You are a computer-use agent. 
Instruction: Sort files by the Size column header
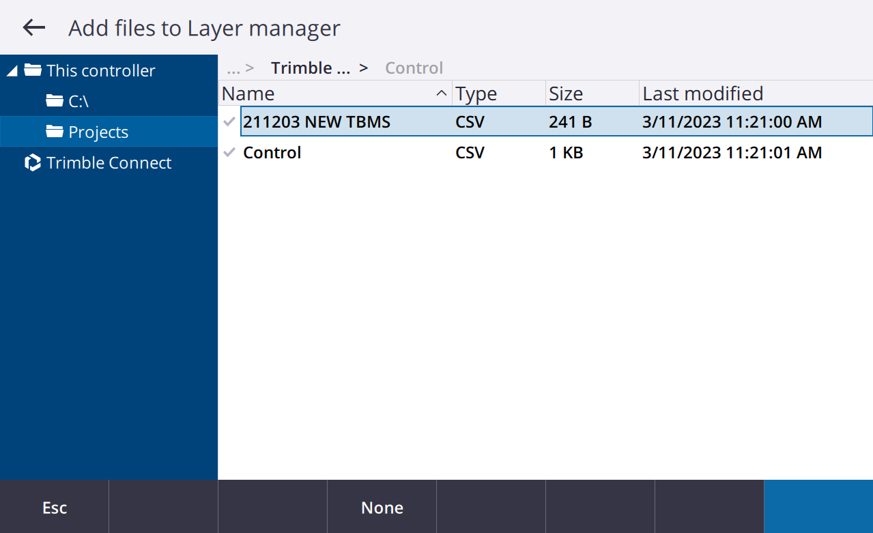(566, 93)
